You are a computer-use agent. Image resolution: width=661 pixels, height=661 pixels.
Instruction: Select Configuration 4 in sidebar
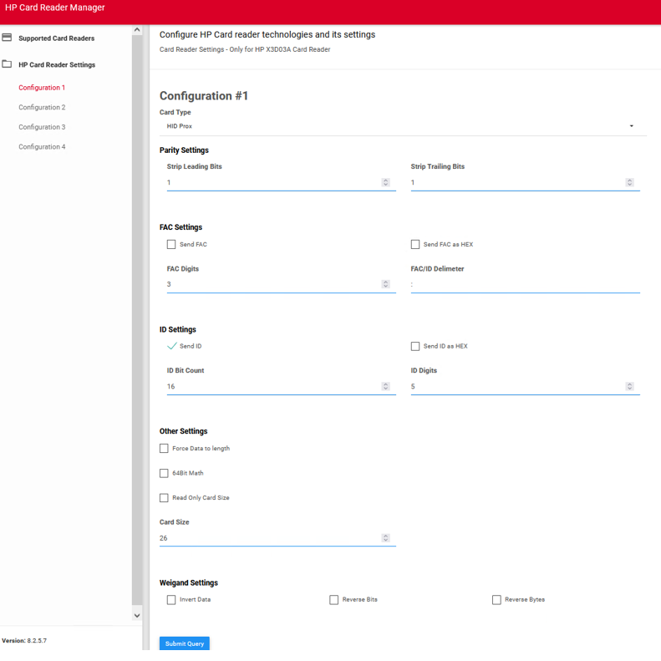pyautogui.click(x=42, y=147)
